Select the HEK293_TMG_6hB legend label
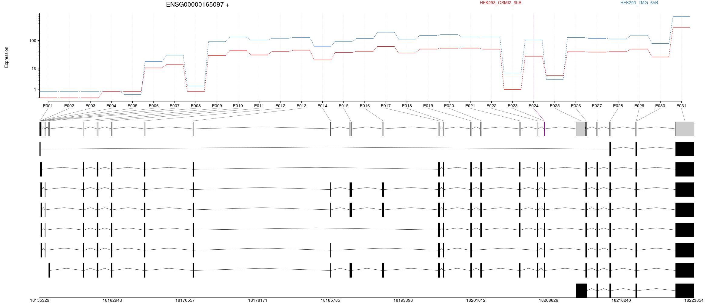This screenshot has height=306, width=727. click(x=639, y=3)
